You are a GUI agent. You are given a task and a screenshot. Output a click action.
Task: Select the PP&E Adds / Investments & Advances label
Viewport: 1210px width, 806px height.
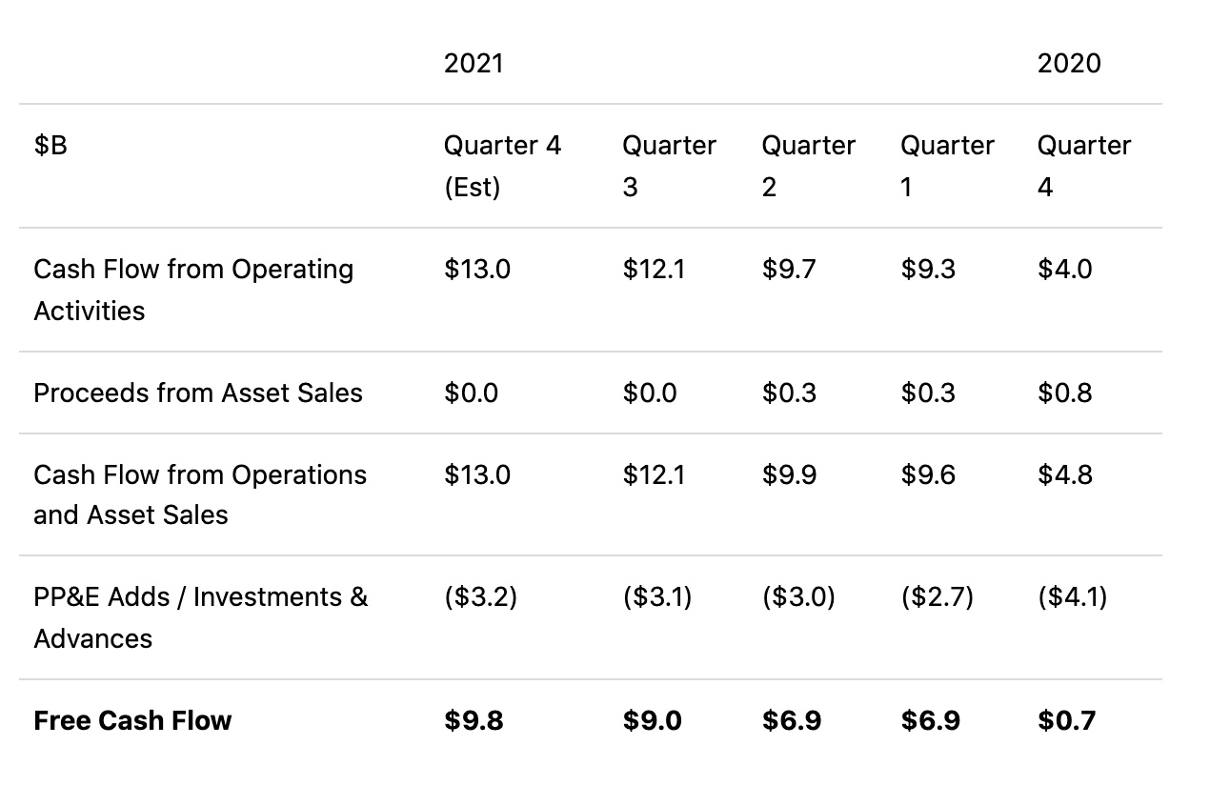tap(200, 616)
